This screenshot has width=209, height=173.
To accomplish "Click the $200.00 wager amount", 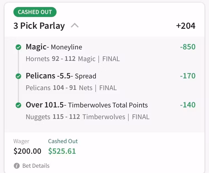I will (27, 151).
